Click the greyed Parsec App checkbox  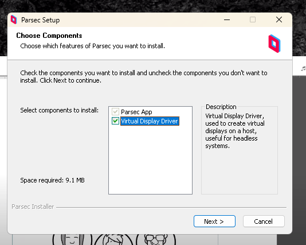pyautogui.click(x=115, y=112)
